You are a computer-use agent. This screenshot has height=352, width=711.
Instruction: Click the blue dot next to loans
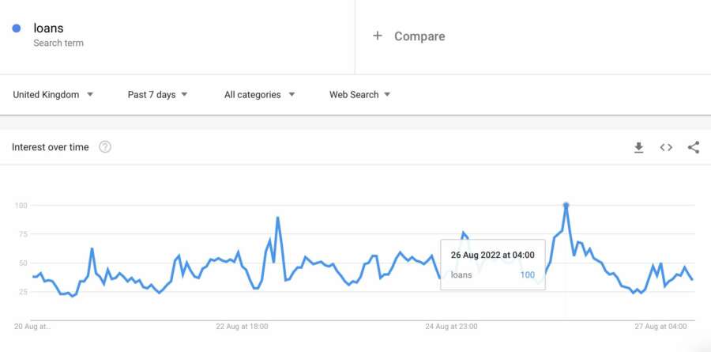tap(17, 28)
